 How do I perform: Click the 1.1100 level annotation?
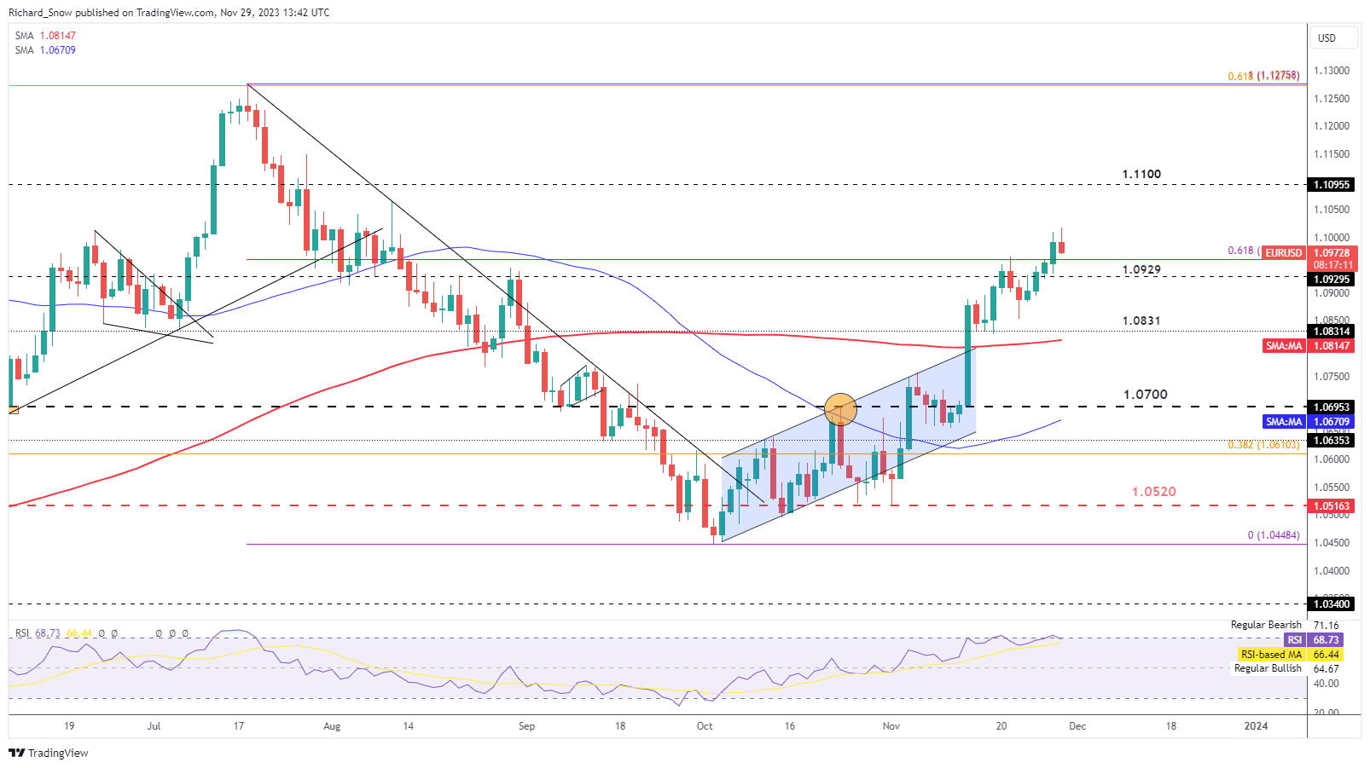(1141, 174)
